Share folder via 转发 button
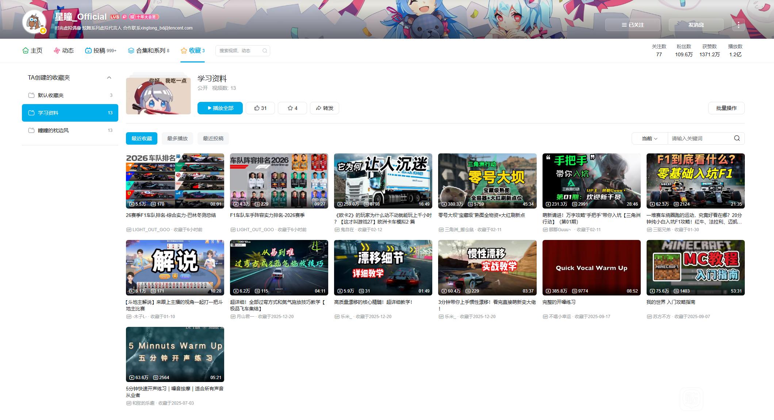Screen dimensions: 774x420 click(x=325, y=108)
